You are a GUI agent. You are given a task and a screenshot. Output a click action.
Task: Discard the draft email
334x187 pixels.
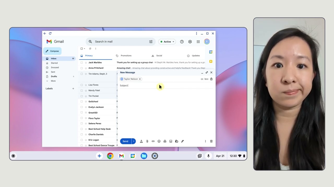[211, 141]
